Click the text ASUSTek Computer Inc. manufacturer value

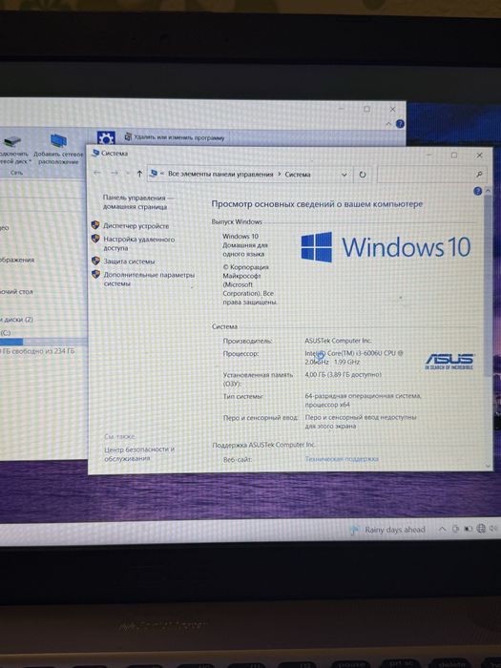point(338,341)
